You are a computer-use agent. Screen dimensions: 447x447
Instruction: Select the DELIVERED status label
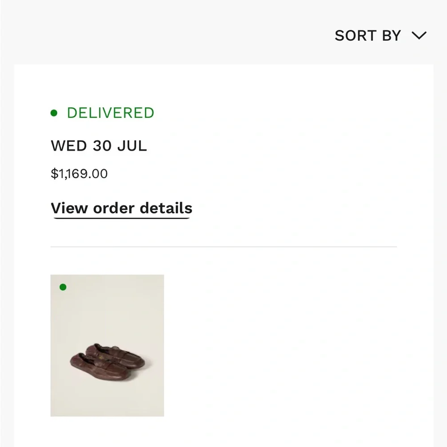pyautogui.click(x=110, y=113)
